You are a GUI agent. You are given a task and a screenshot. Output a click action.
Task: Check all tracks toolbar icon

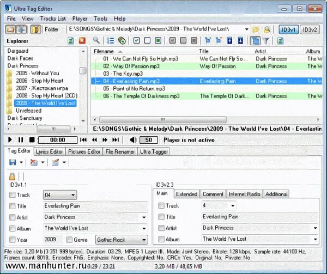pos(136,40)
